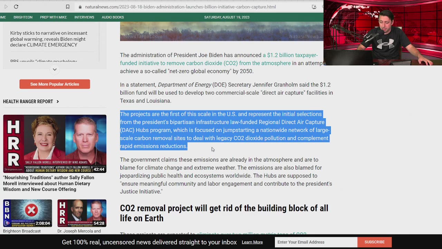The width and height of the screenshot is (442, 249).
Task: Reload the page with the browser refresh icon
Action: 16,7
